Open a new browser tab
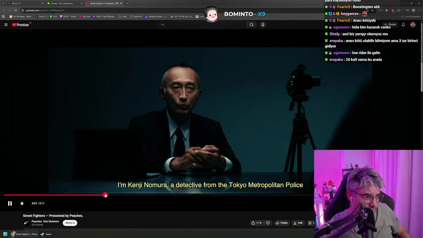Viewport: 423px width, 238px height. pos(127,3)
